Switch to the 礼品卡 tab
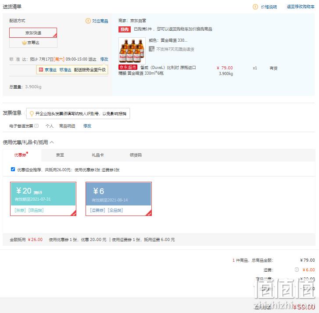The width and height of the screenshot is (319, 313). pyautogui.click(x=98, y=155)
